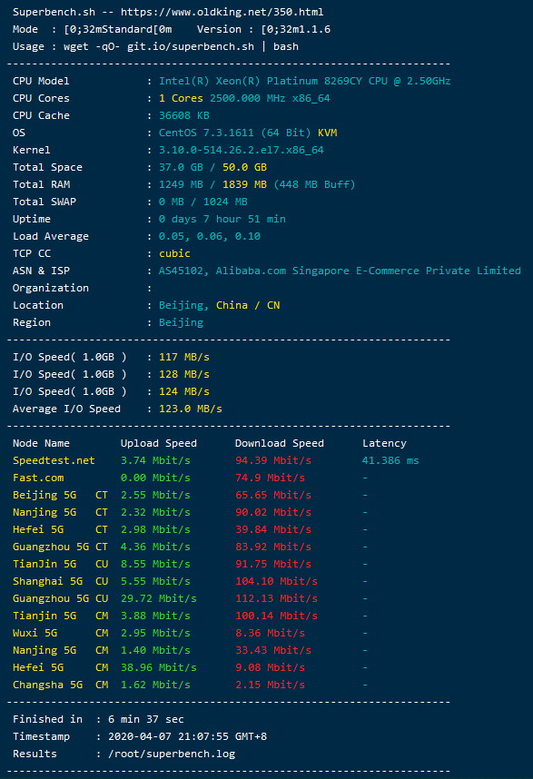Click the AS45102 Alibaba.com ISP value
The image size is (533, 779).
(340, 271)
